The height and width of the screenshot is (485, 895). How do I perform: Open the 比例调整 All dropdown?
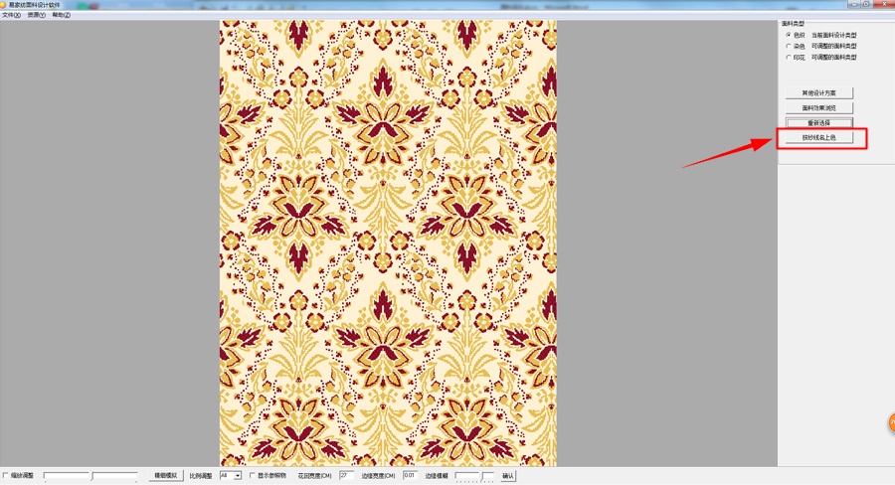[231, 475]
